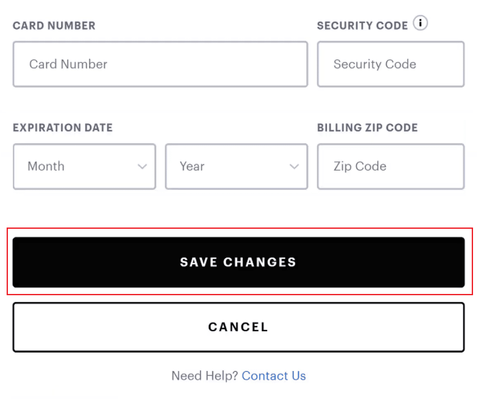Focus the Zip Code input field
Viewport: 478px width, 399px height.
tap(390, 166)
